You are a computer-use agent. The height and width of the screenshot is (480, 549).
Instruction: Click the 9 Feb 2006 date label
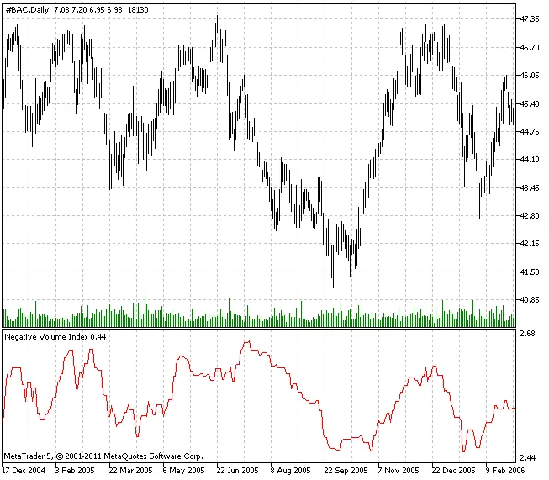pyautogui.click(x=507, y=472)
